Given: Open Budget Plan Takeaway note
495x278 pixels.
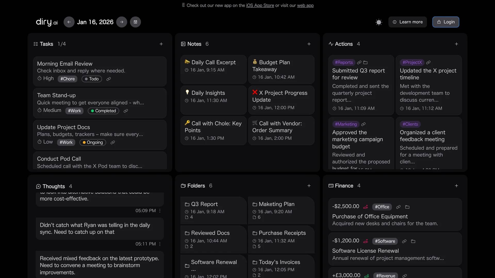Looking at the screenshot, I should click(x=281, y=69).
